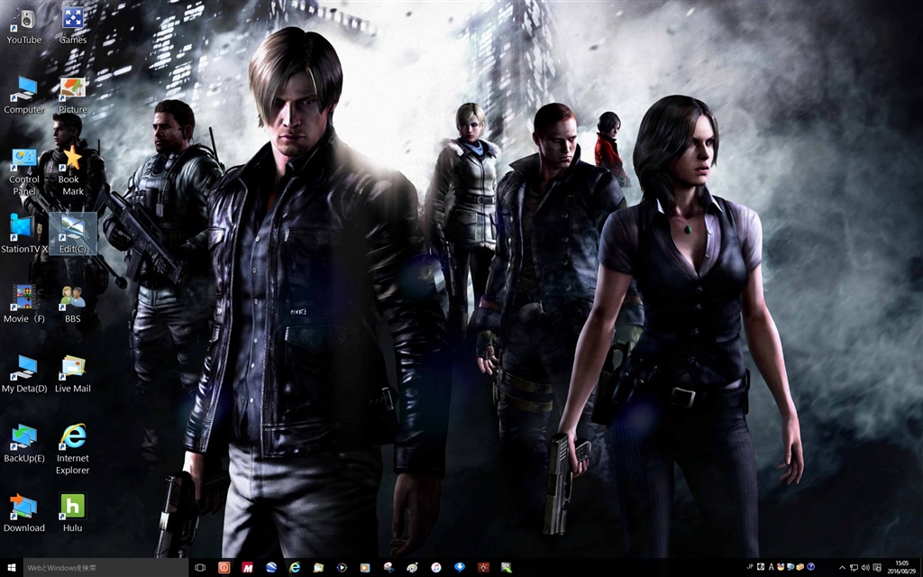Switch the JP input language indicator
Viewport: 923px width, 577px height.
coord(751,567)
